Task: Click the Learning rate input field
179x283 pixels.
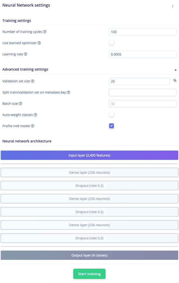Action: 143,54
